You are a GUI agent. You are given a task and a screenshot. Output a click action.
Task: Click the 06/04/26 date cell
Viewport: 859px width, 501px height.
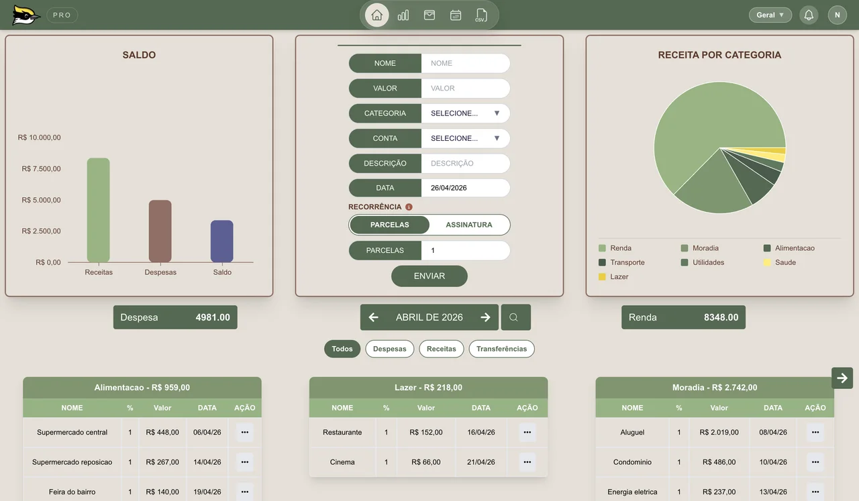coord(207,433)
